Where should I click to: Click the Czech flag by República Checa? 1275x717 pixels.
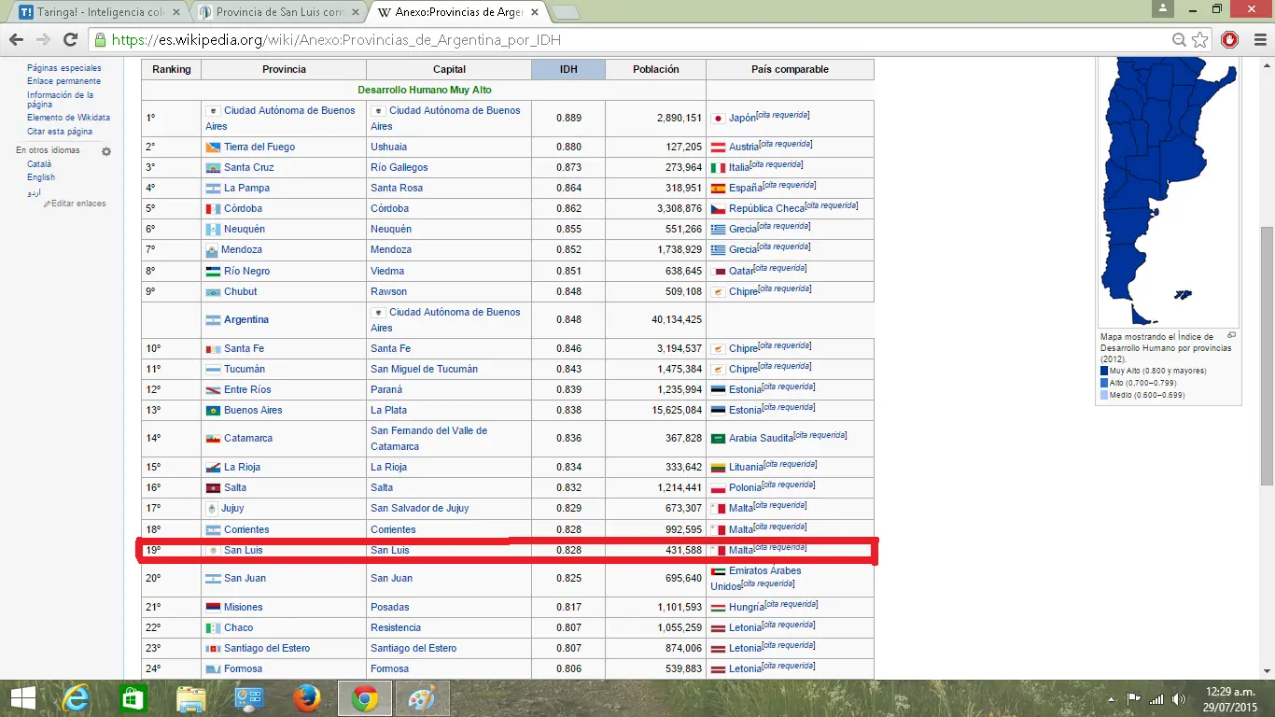[x=718, y=209]
